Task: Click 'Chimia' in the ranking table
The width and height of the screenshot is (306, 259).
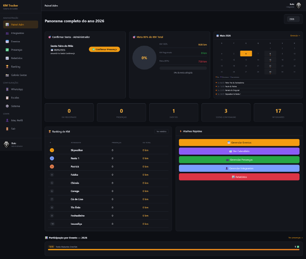Action: point(75,183)
